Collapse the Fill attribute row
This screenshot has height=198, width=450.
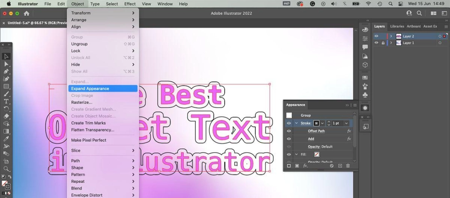coord(297,154)
